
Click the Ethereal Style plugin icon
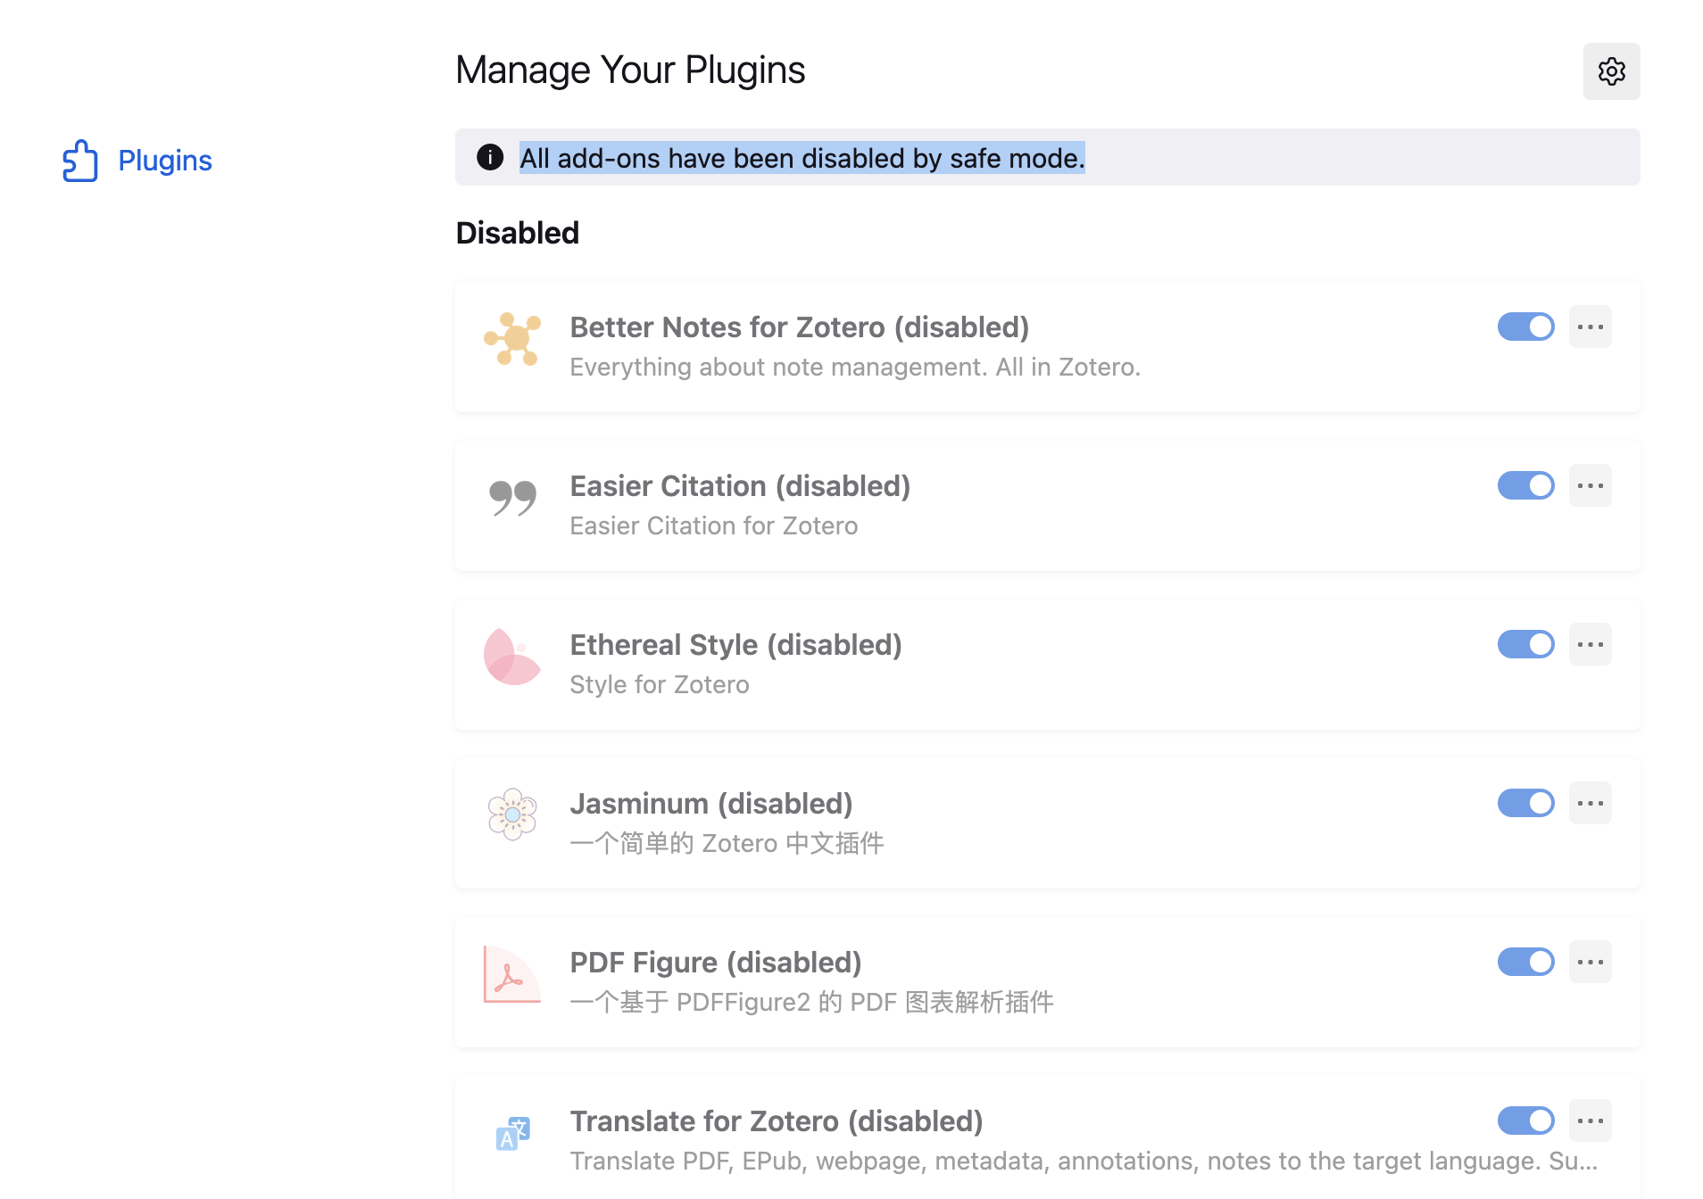click(x=512, y=657)
